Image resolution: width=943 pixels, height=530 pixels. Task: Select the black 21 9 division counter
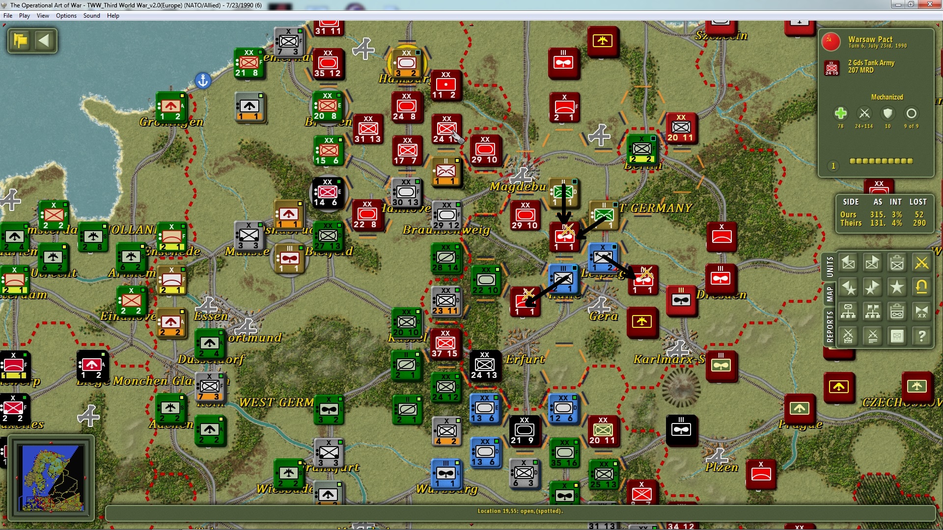click(524, 430)
